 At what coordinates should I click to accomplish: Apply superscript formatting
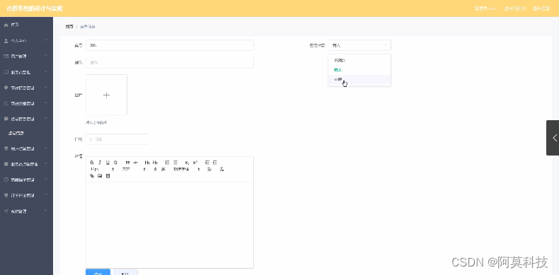coord(195,163)
